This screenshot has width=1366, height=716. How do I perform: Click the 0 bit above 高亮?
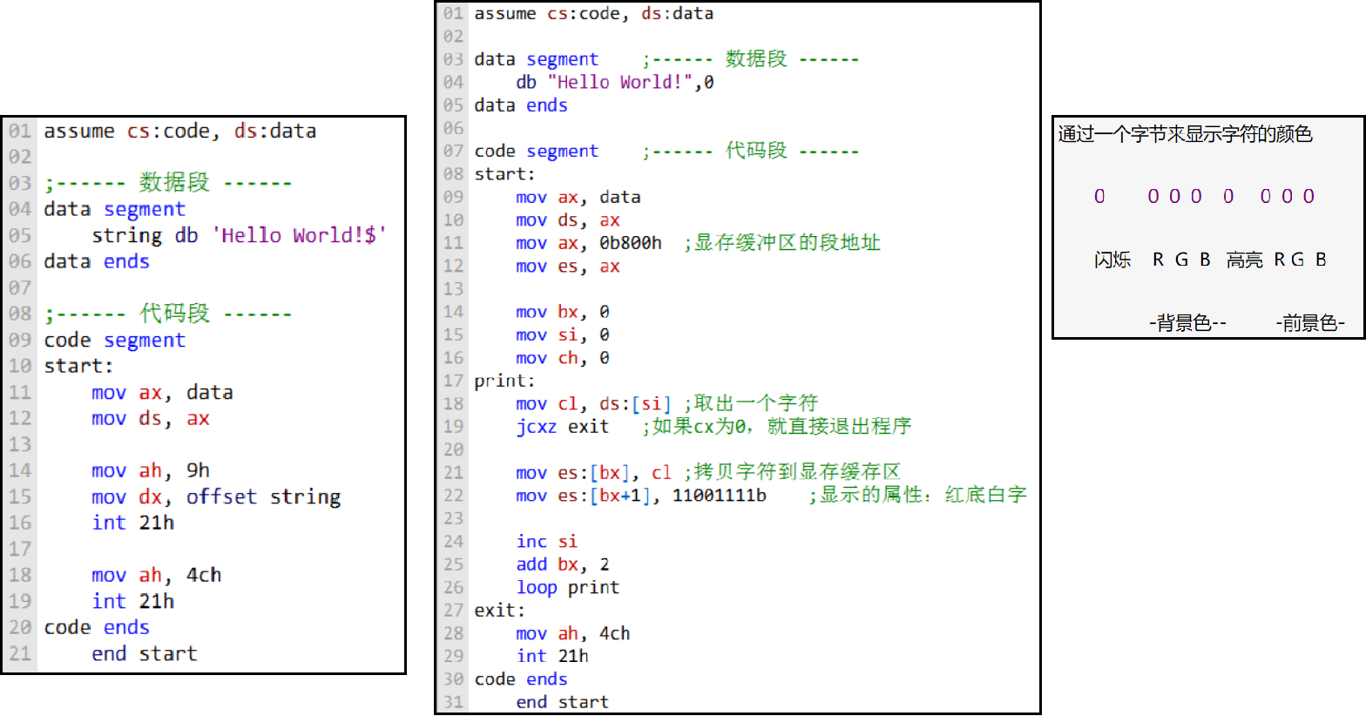pyautogui.click(x=1228, y=197)
